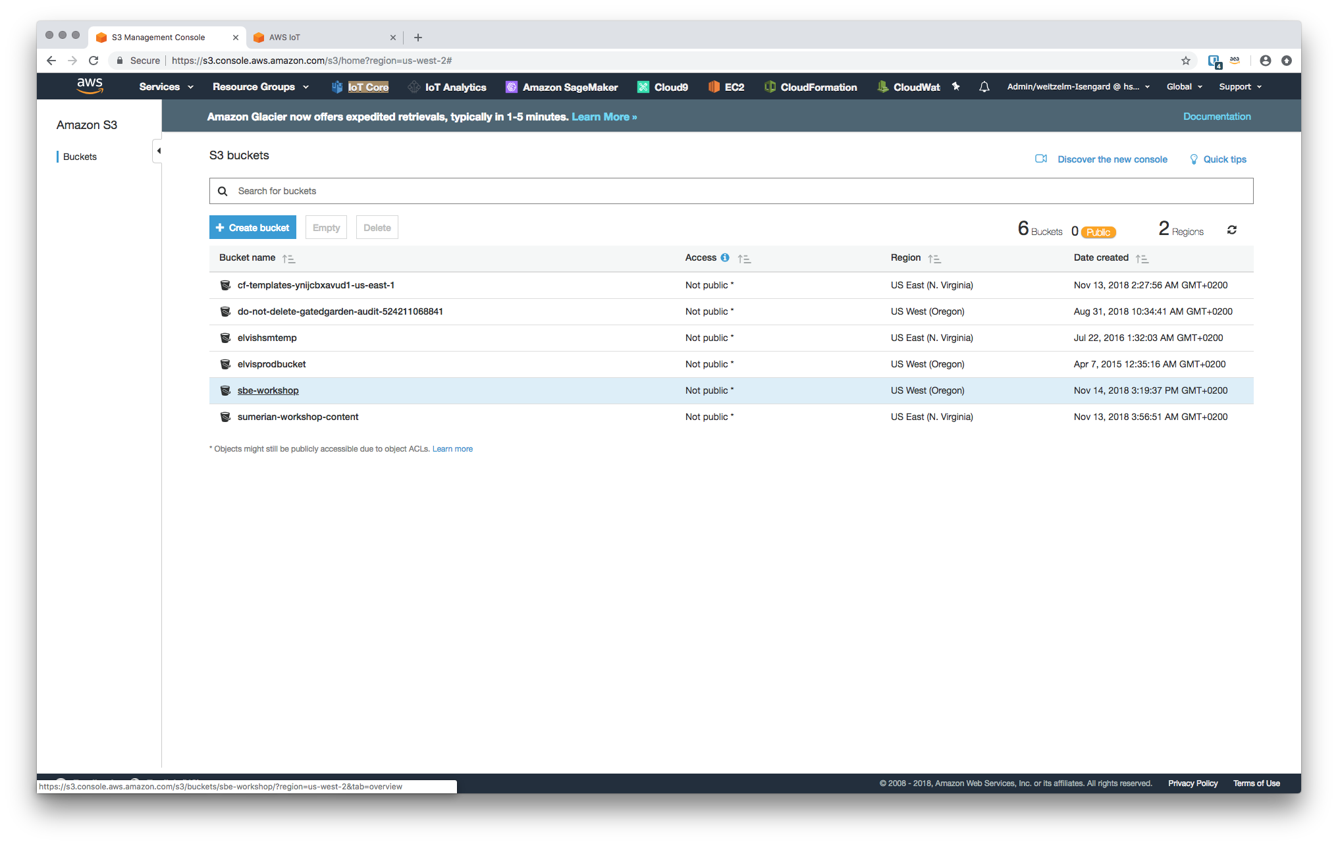Open Cloud9 service shortcut

click(x=662, y=87)
